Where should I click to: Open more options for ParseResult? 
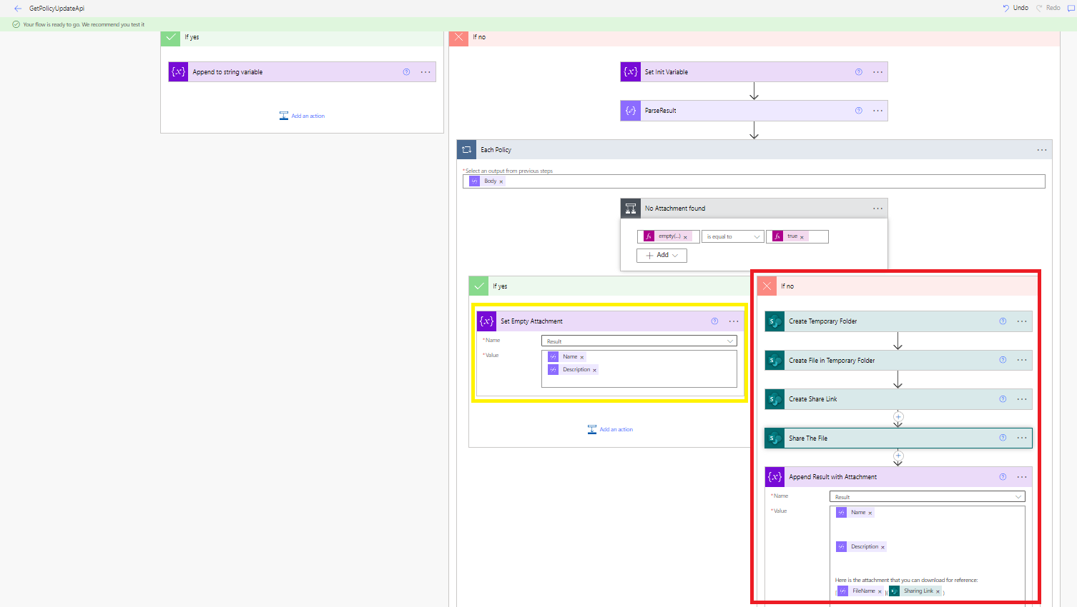tap(877, 111)
